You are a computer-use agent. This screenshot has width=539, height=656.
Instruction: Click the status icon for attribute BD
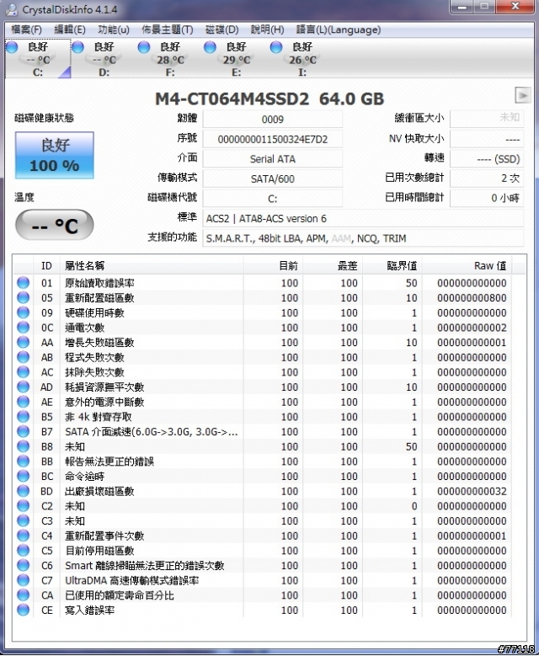23,491
